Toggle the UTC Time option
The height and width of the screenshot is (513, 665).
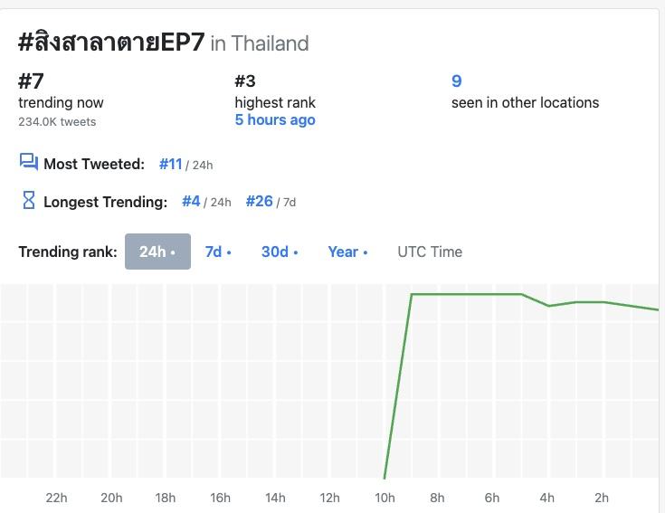[430, 252]
